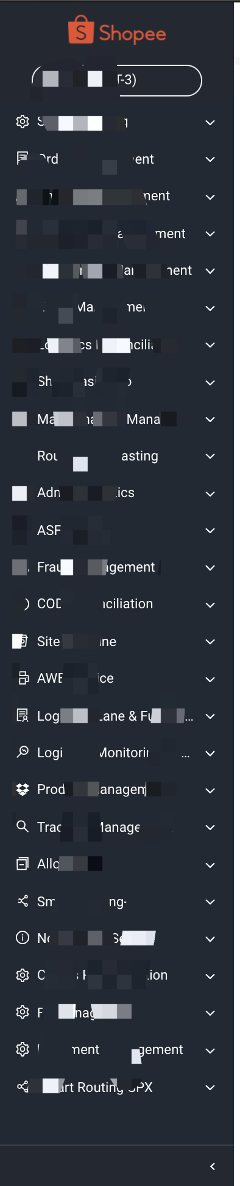Expand the ASF menu chevron
This screenshot has width=240, height=1186.
coord(210,531)
